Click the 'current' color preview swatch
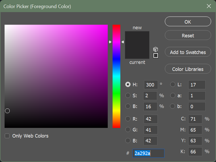The image size is (216, 162). pyautogui.click(x=137, y=52)
